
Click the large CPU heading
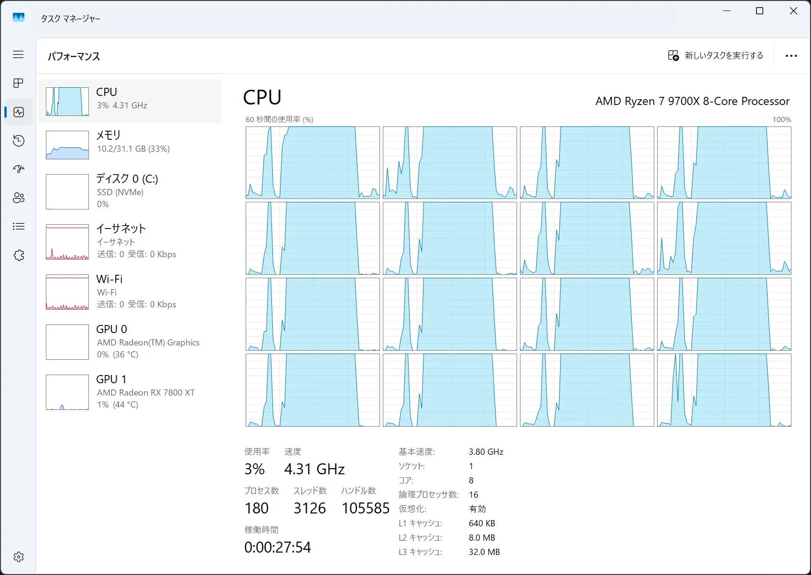(262, 97)
